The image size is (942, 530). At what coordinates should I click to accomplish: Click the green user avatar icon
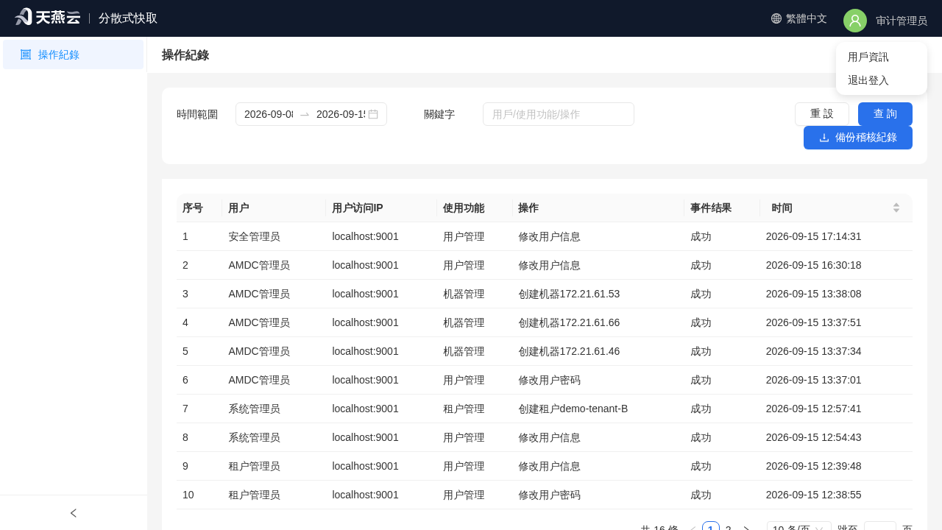855,21
